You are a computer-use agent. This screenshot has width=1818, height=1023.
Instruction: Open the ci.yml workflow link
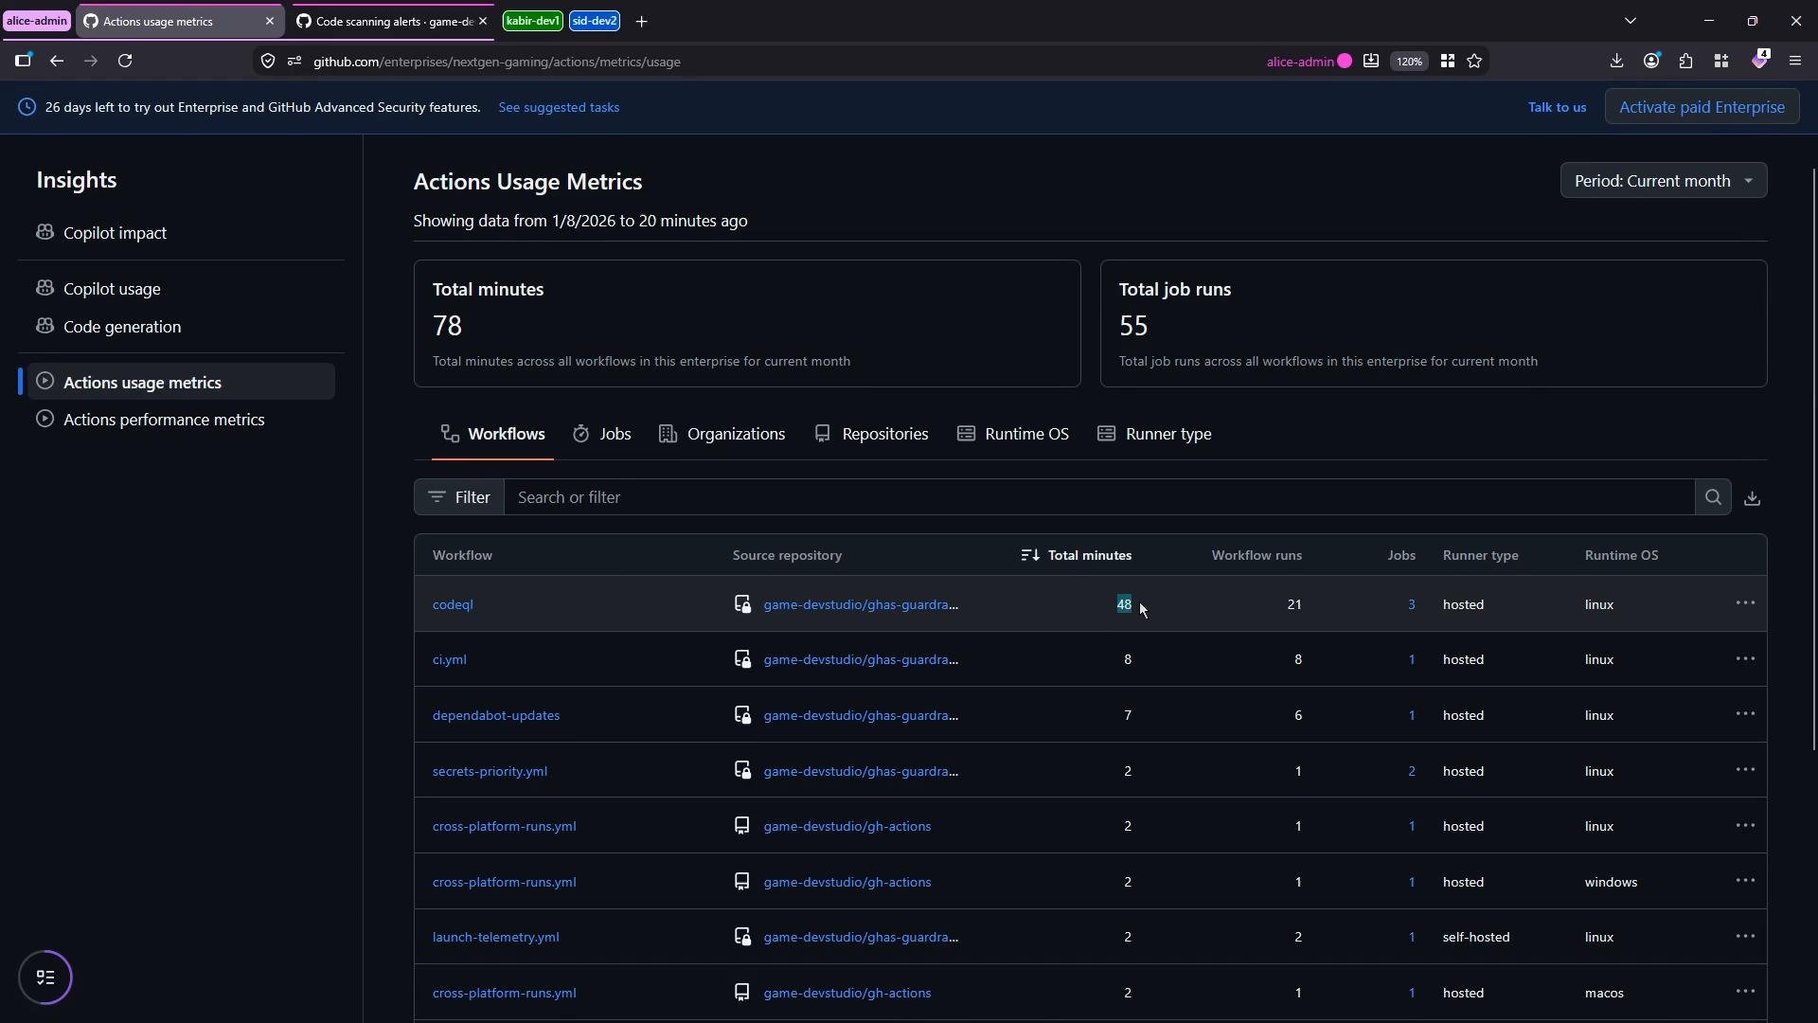click(449, 659)
